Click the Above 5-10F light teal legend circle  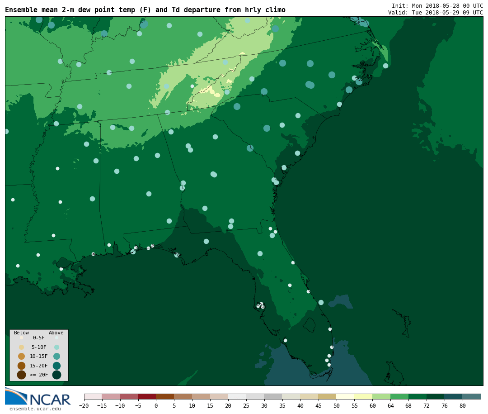(56, 347)
